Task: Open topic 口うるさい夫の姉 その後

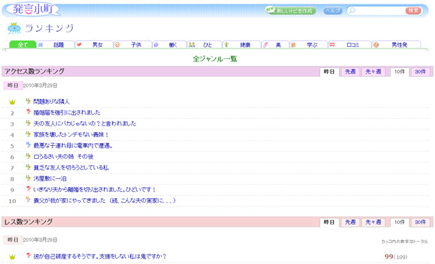Action: (63, 157)
